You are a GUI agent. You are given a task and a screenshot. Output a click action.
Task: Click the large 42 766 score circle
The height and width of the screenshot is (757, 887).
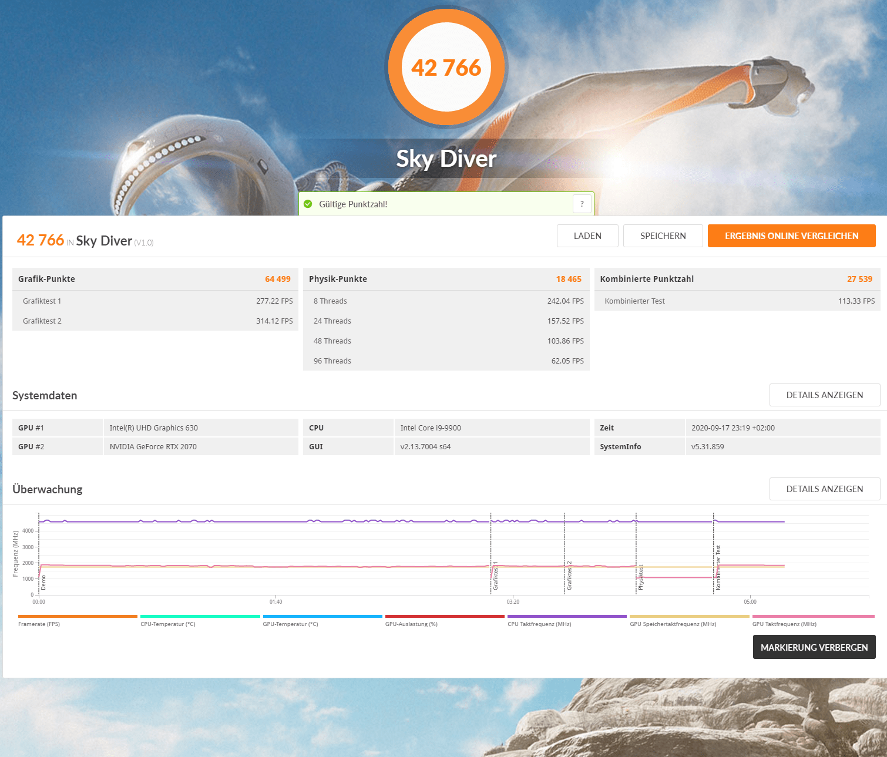click(446, 67)
